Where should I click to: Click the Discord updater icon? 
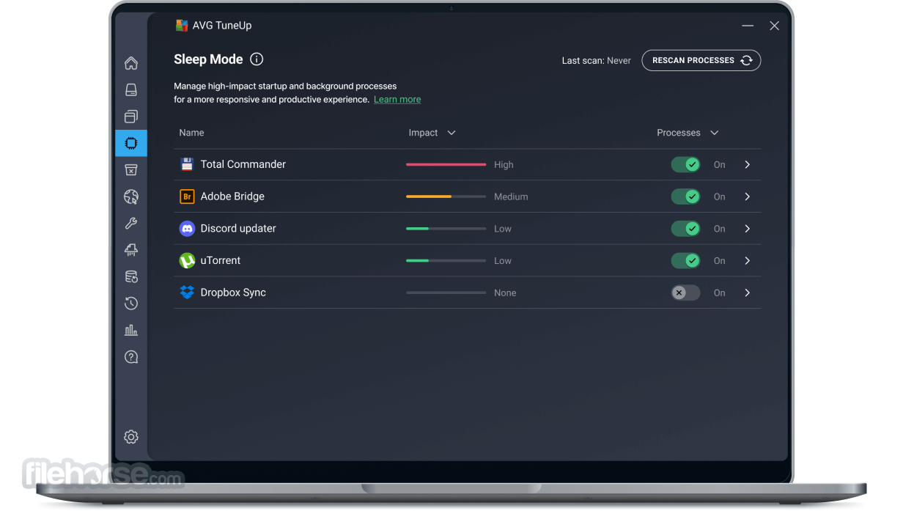coord(187,229)
